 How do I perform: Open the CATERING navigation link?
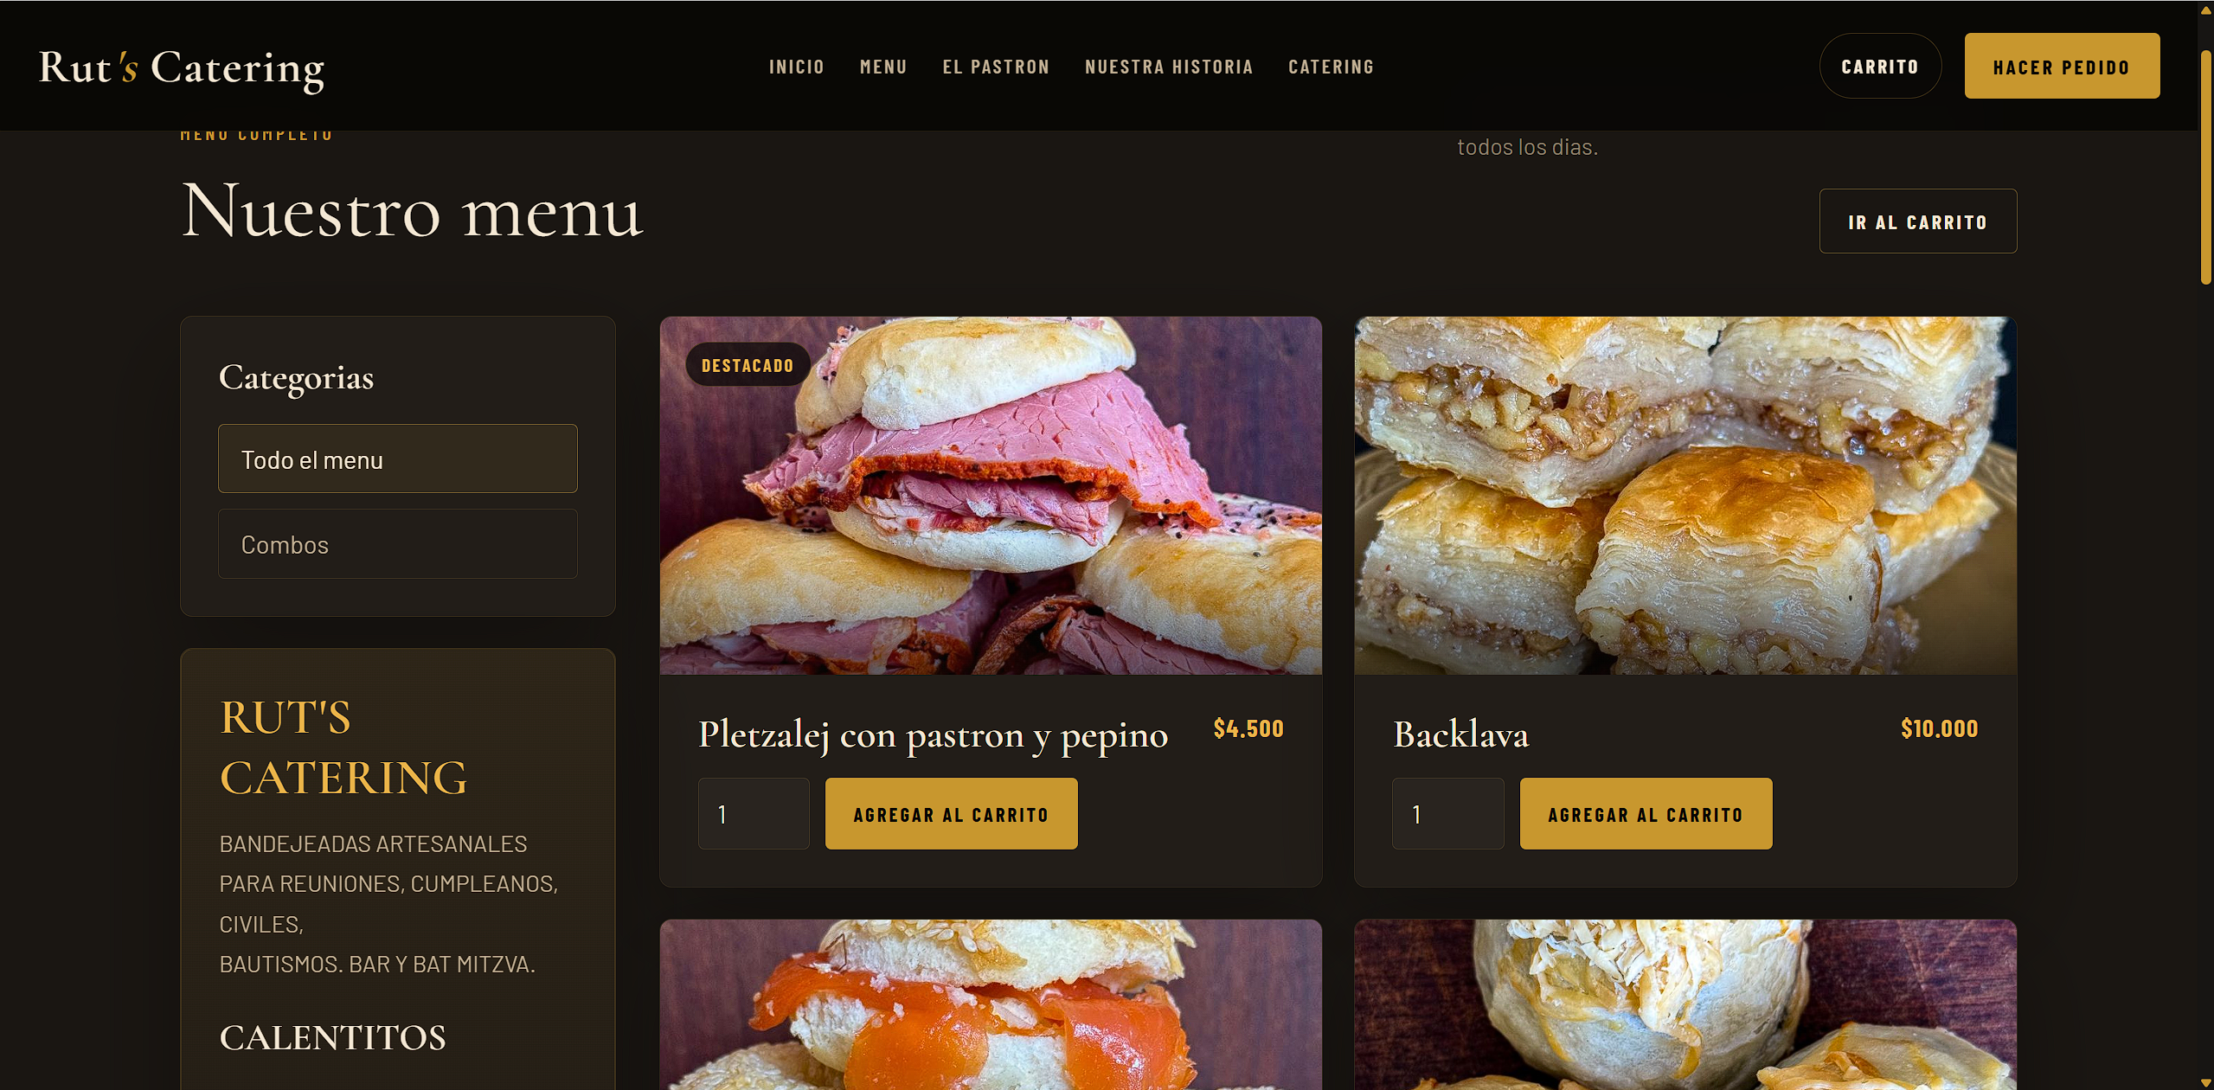click(x=1331, y=67)
